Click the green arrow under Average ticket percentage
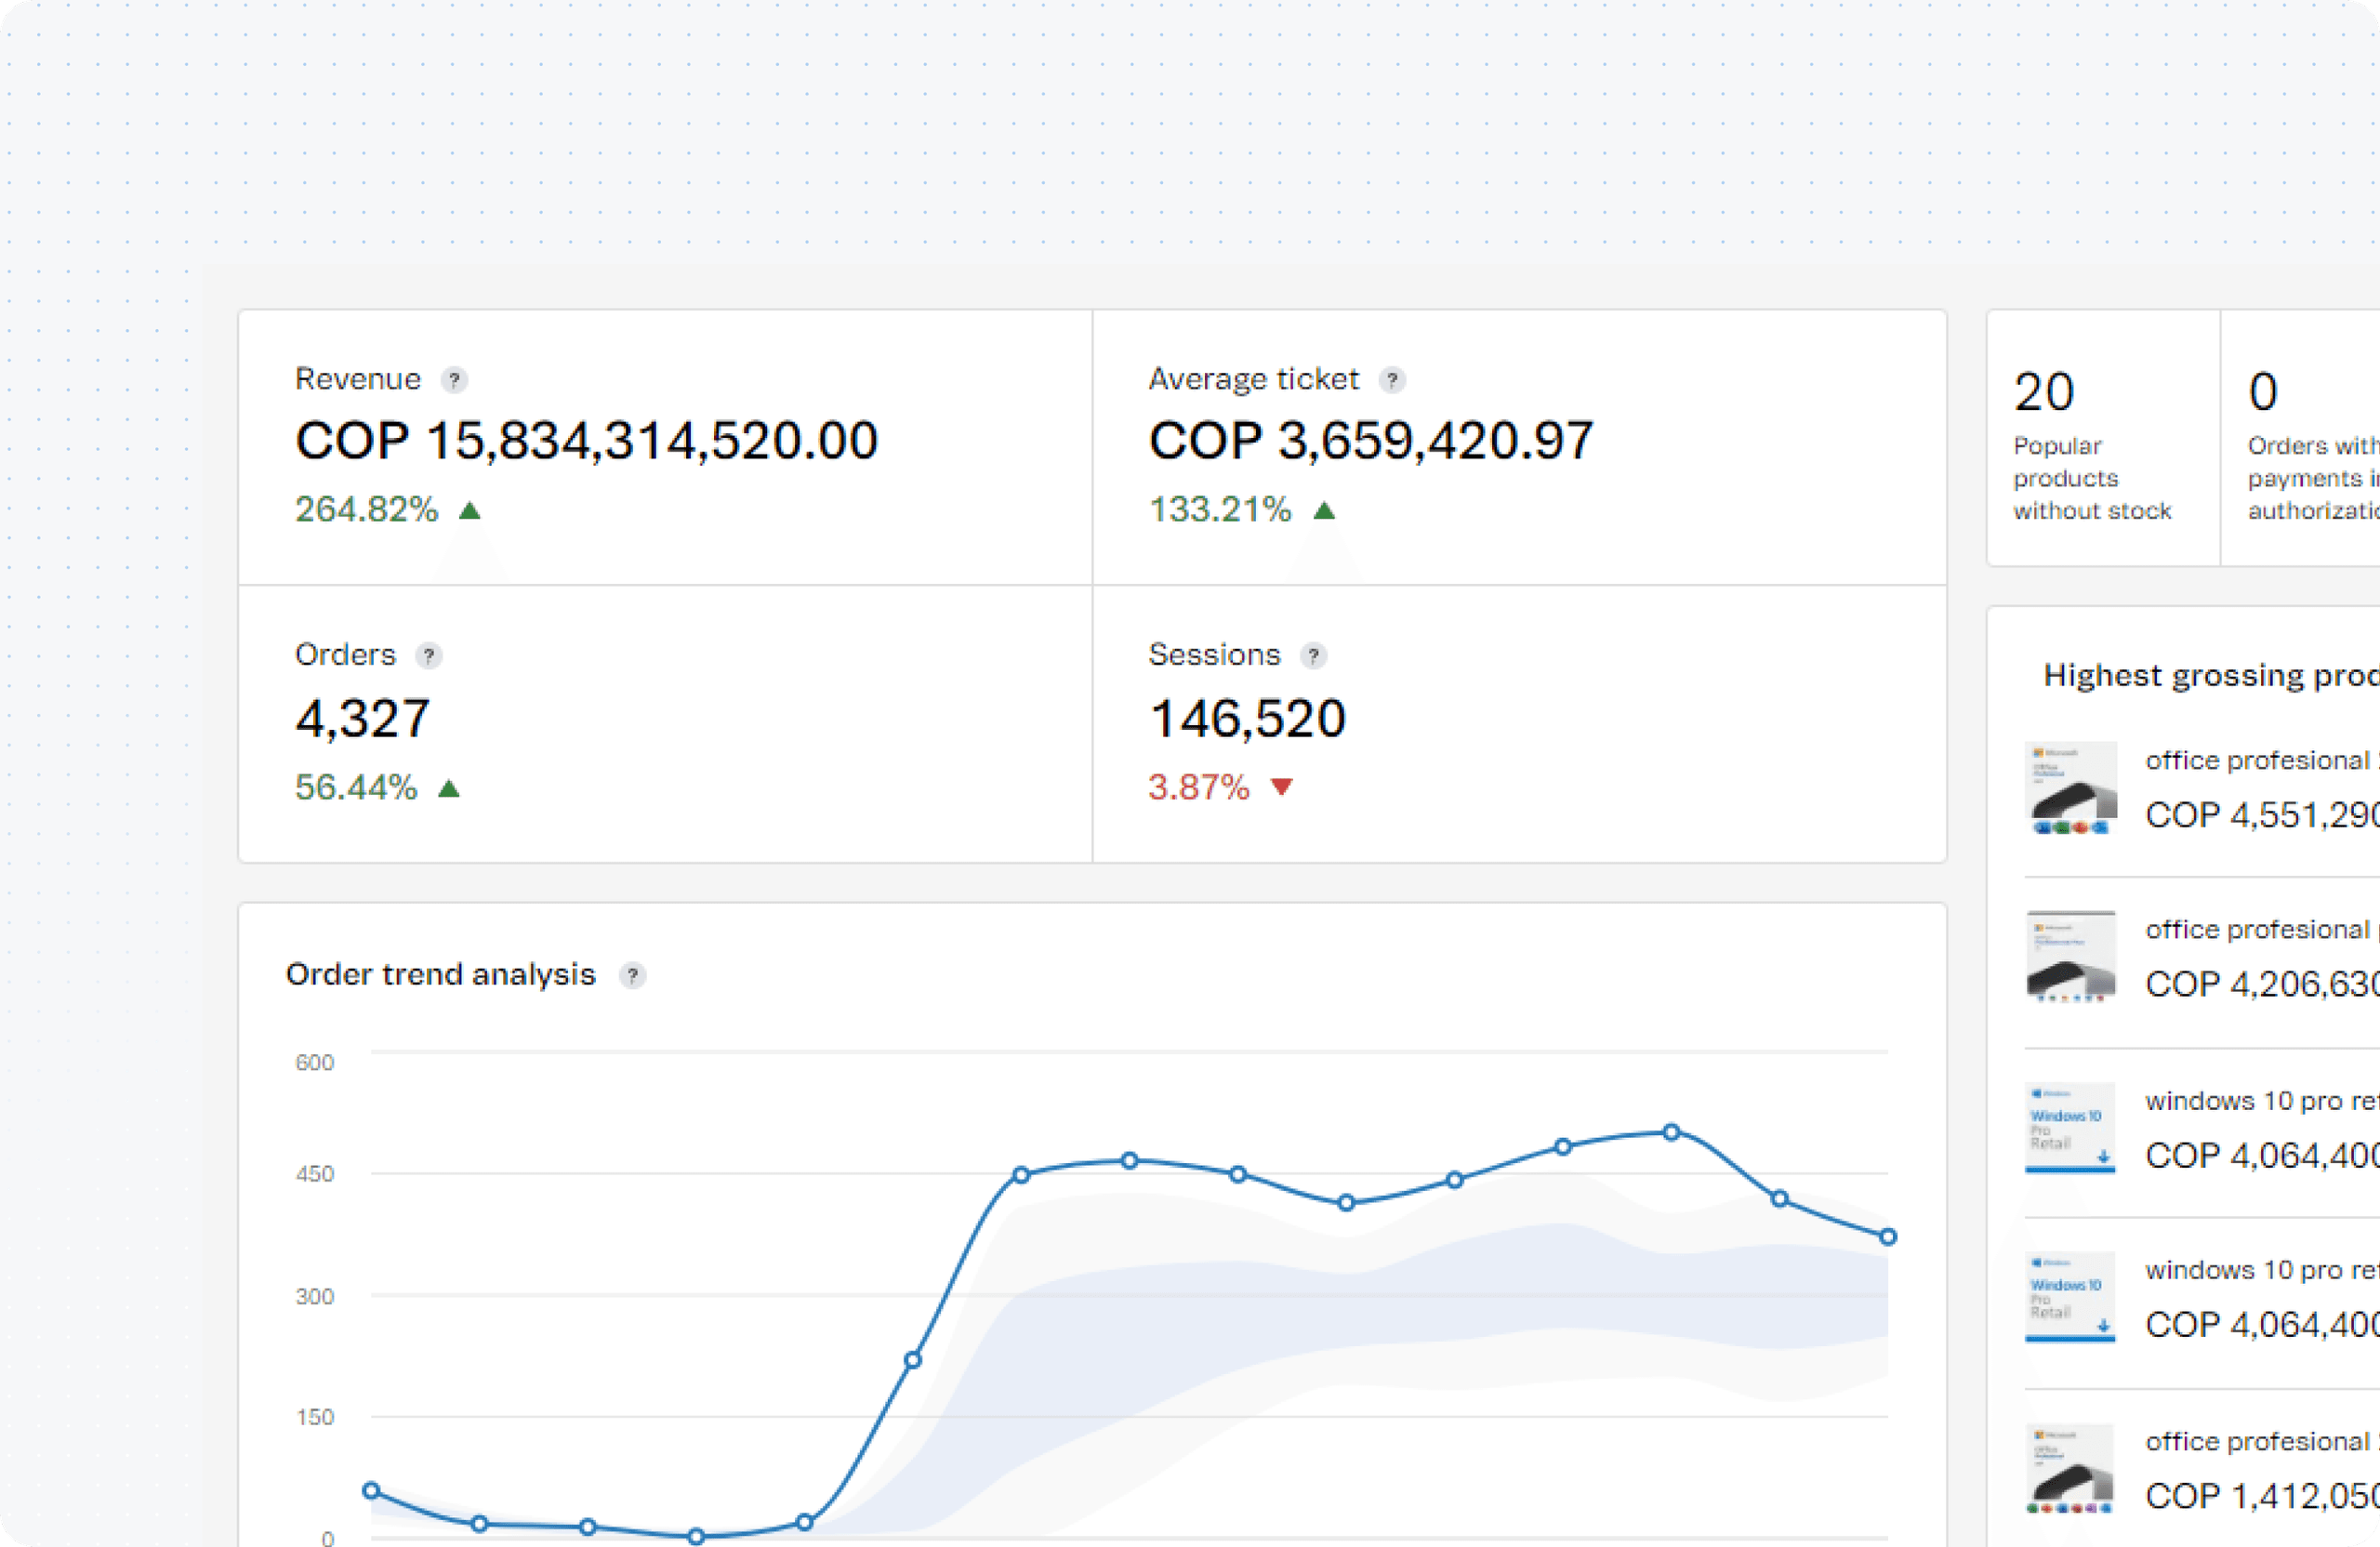The height and width of the screenshot is (1547, 2380). (1326, 509)
